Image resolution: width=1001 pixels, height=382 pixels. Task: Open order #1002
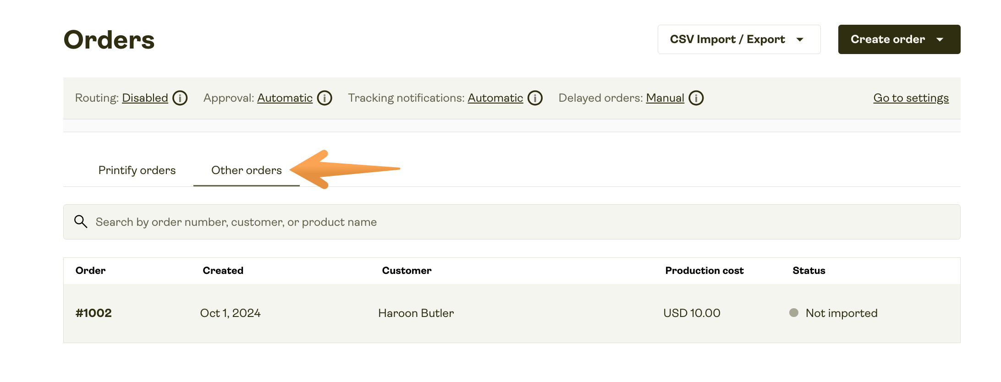pos(93,313)
